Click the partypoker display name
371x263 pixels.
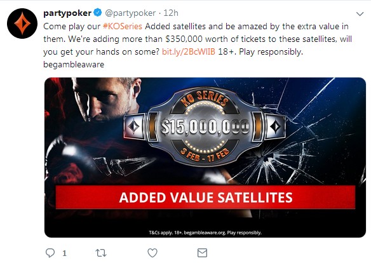67,13
